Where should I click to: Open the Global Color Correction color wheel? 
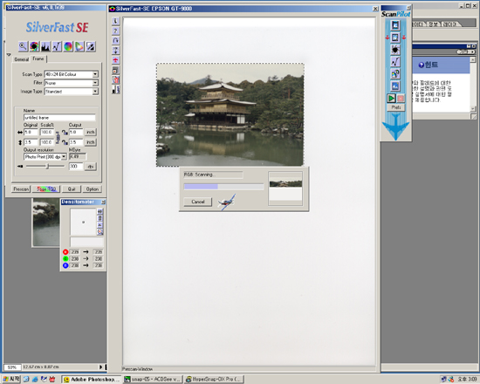(68, 46)
